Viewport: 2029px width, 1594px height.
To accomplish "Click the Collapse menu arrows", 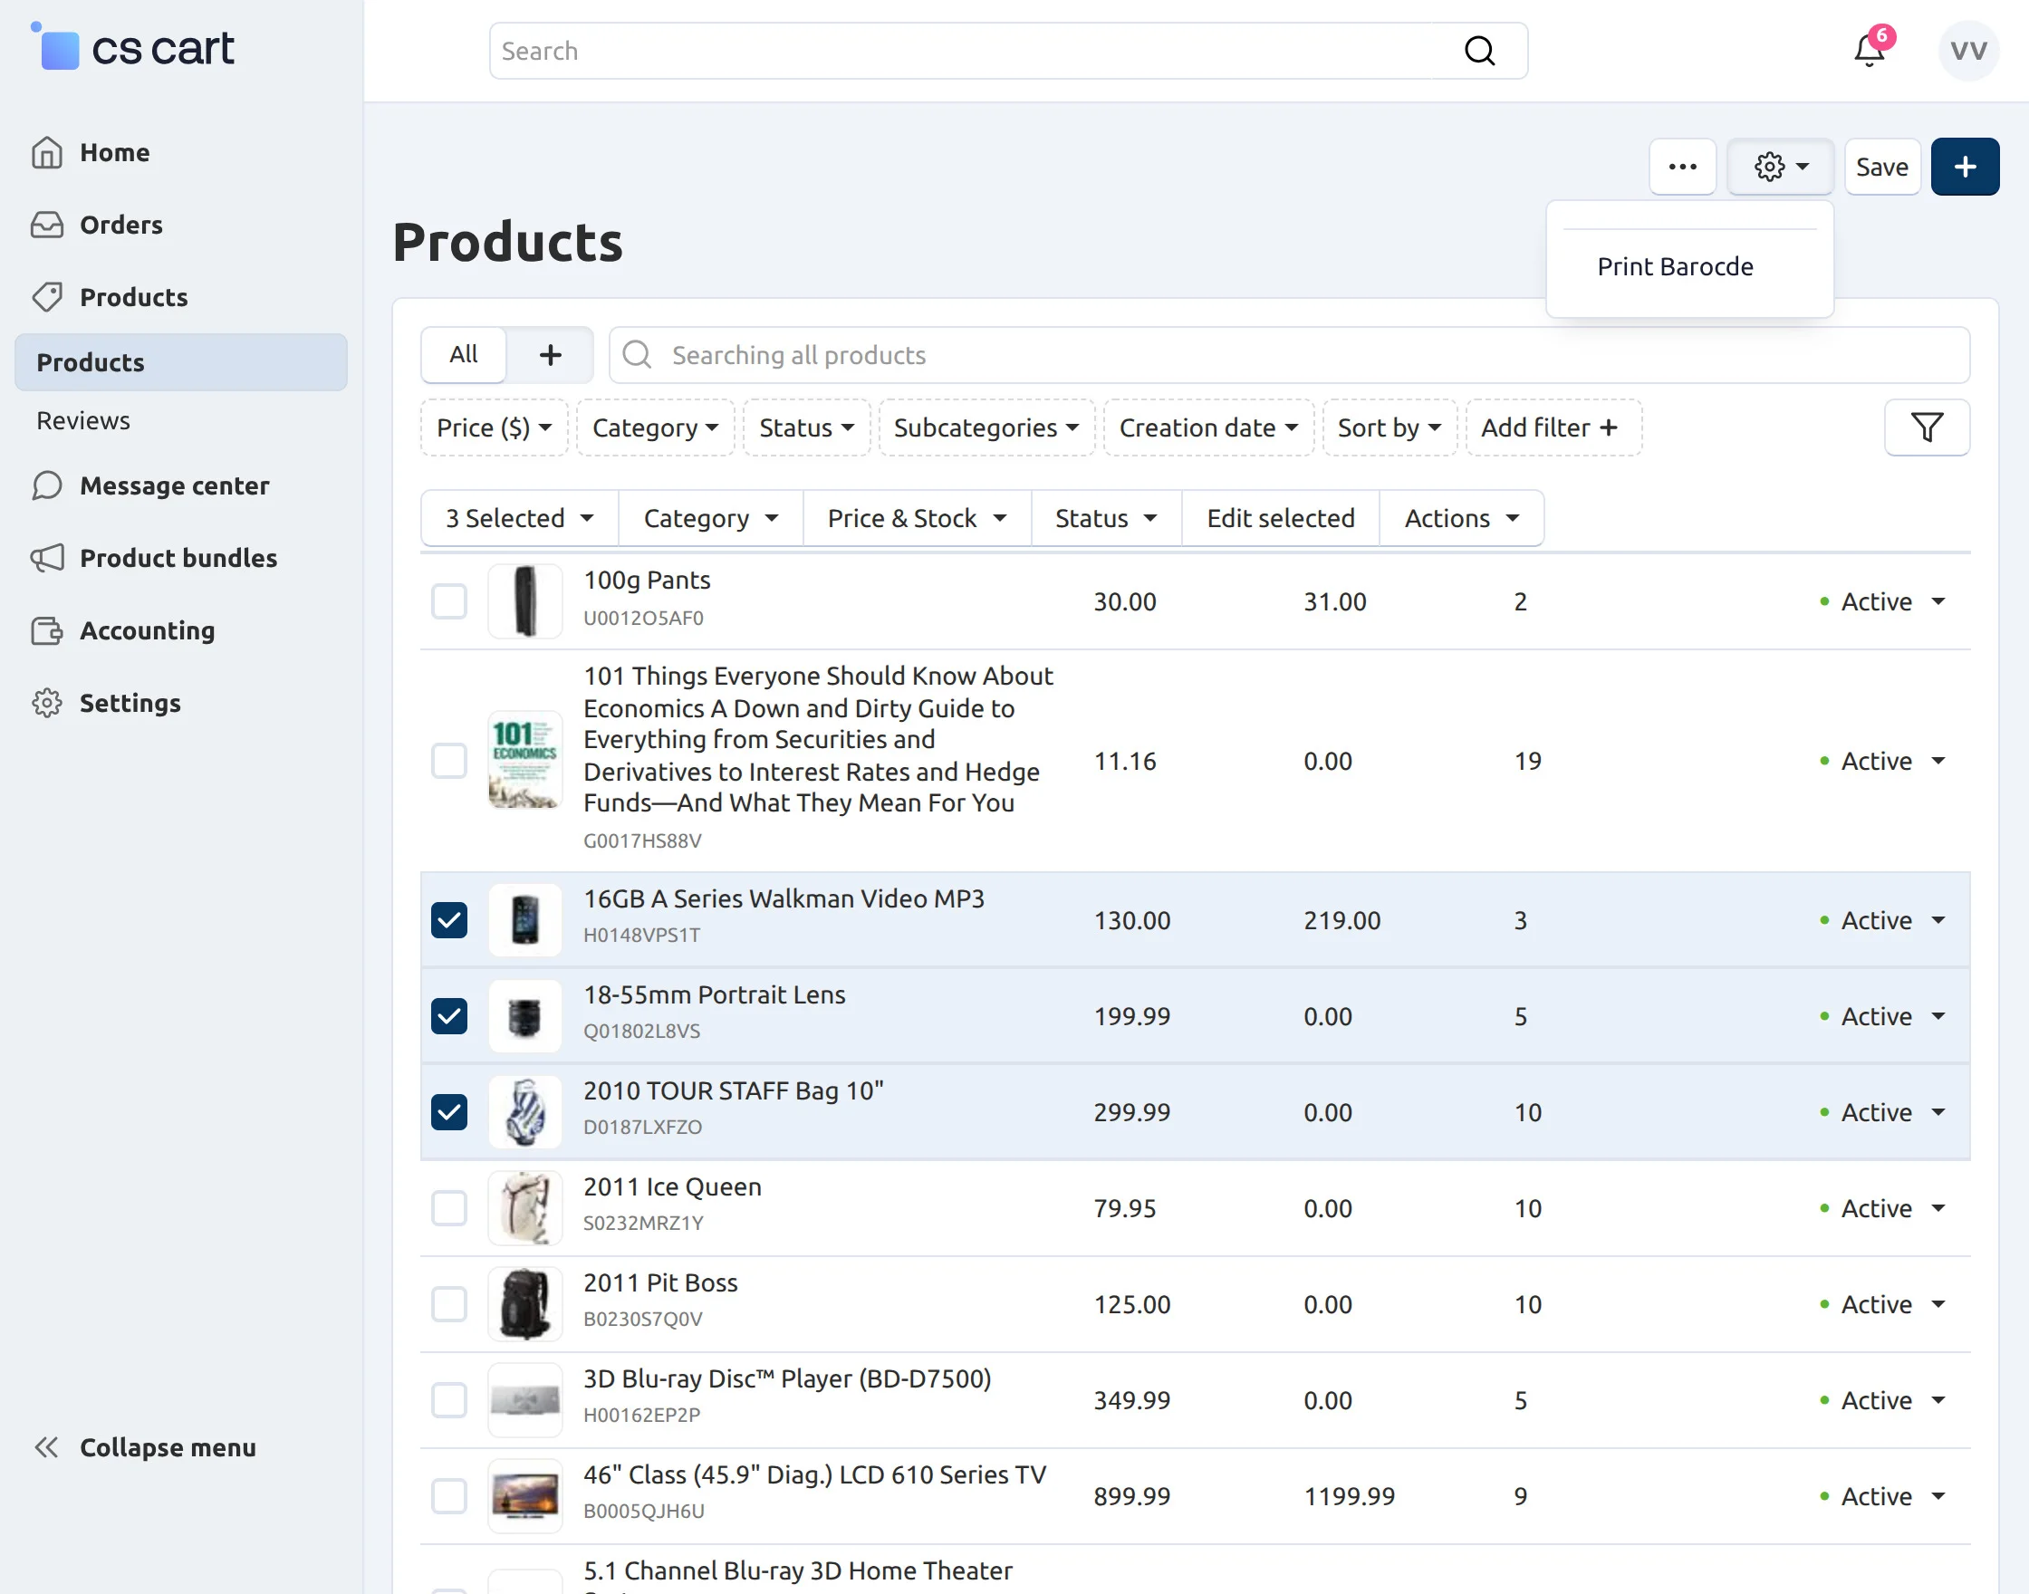I will click(47, 1447).
